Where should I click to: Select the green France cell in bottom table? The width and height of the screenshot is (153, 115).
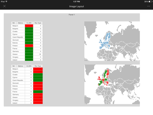click(38, 91)
